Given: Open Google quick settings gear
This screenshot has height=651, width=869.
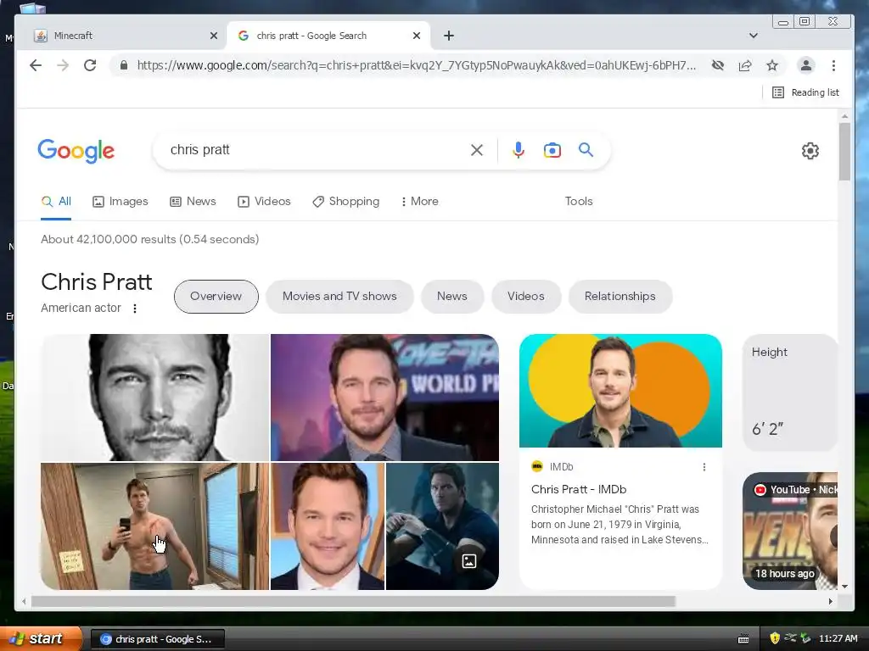Looking at the screenshot, I should pos(810,151).
